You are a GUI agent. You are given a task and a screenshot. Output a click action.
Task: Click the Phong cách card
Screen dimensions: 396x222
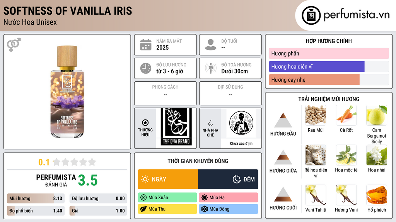coord(166,93)
